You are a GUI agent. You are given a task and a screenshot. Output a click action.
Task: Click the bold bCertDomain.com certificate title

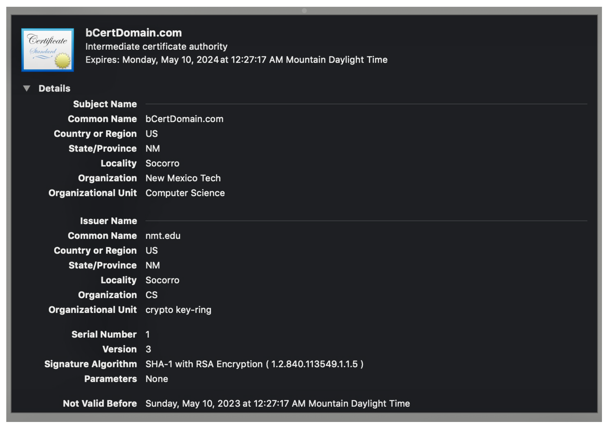tap(134, 33)
